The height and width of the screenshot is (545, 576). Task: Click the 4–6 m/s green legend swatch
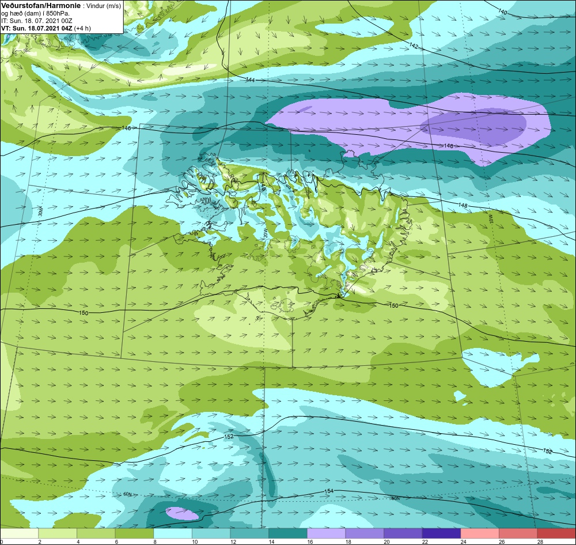click(96, 533)
